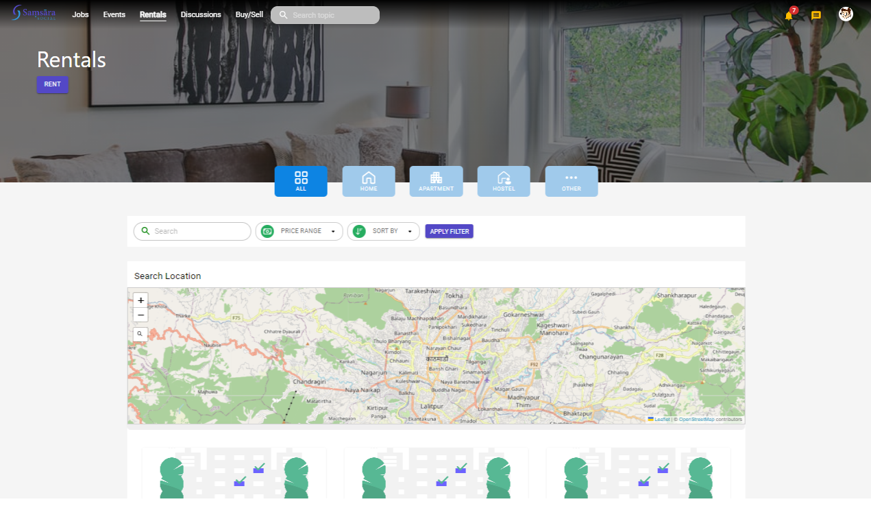871x506 pixels.
Task: Open the first rental listing thumbnail
Action: point(234,473)
